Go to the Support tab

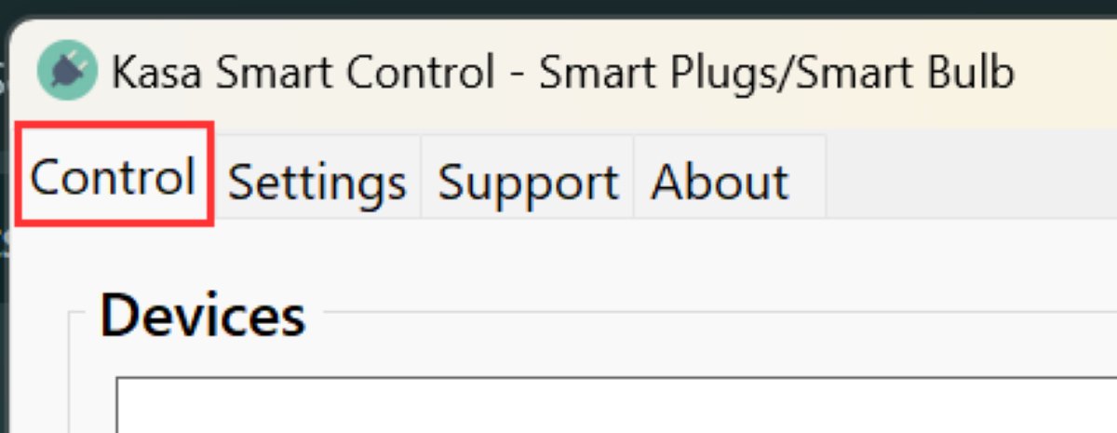pyautogui.click(x=528, y=181)
